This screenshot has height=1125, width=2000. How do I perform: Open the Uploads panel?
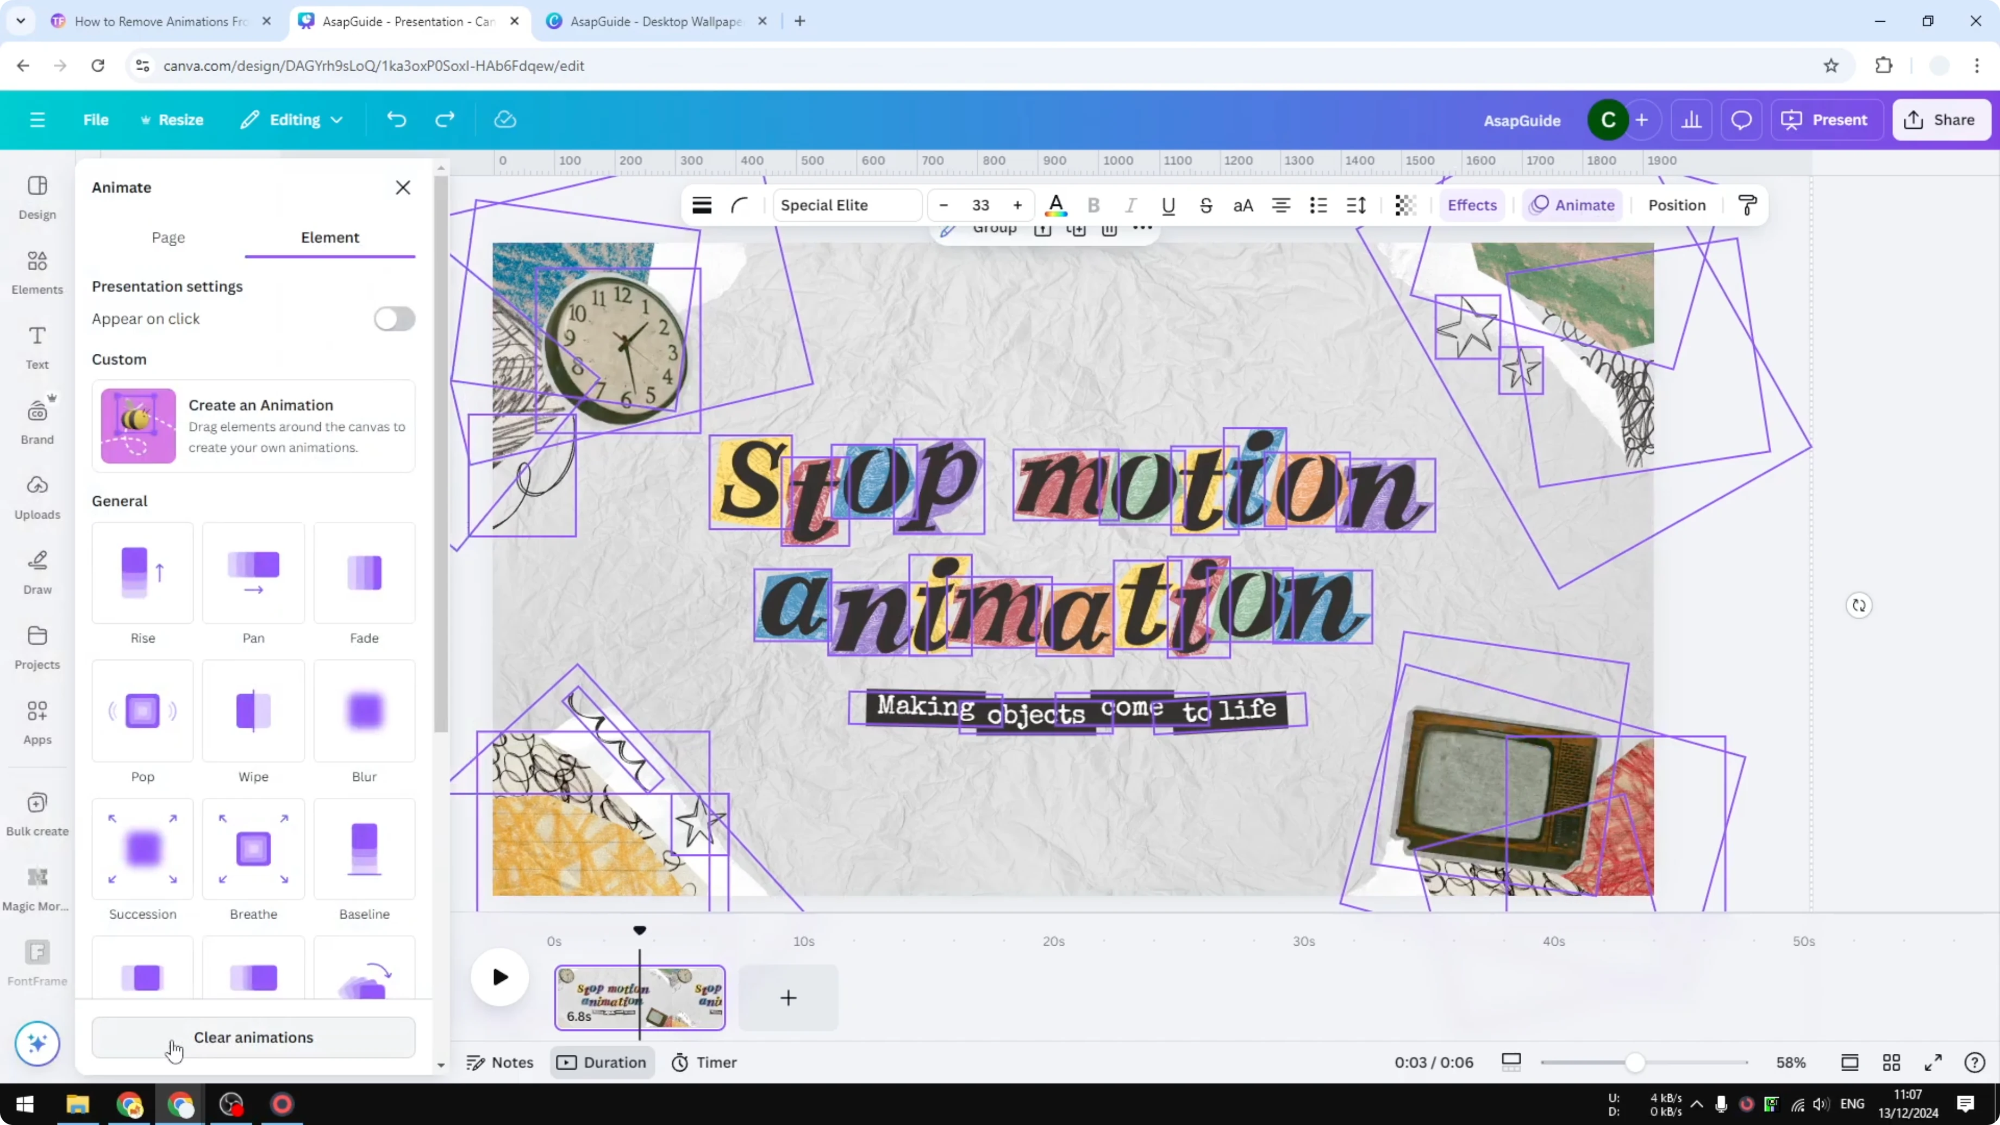pos(36,495)
